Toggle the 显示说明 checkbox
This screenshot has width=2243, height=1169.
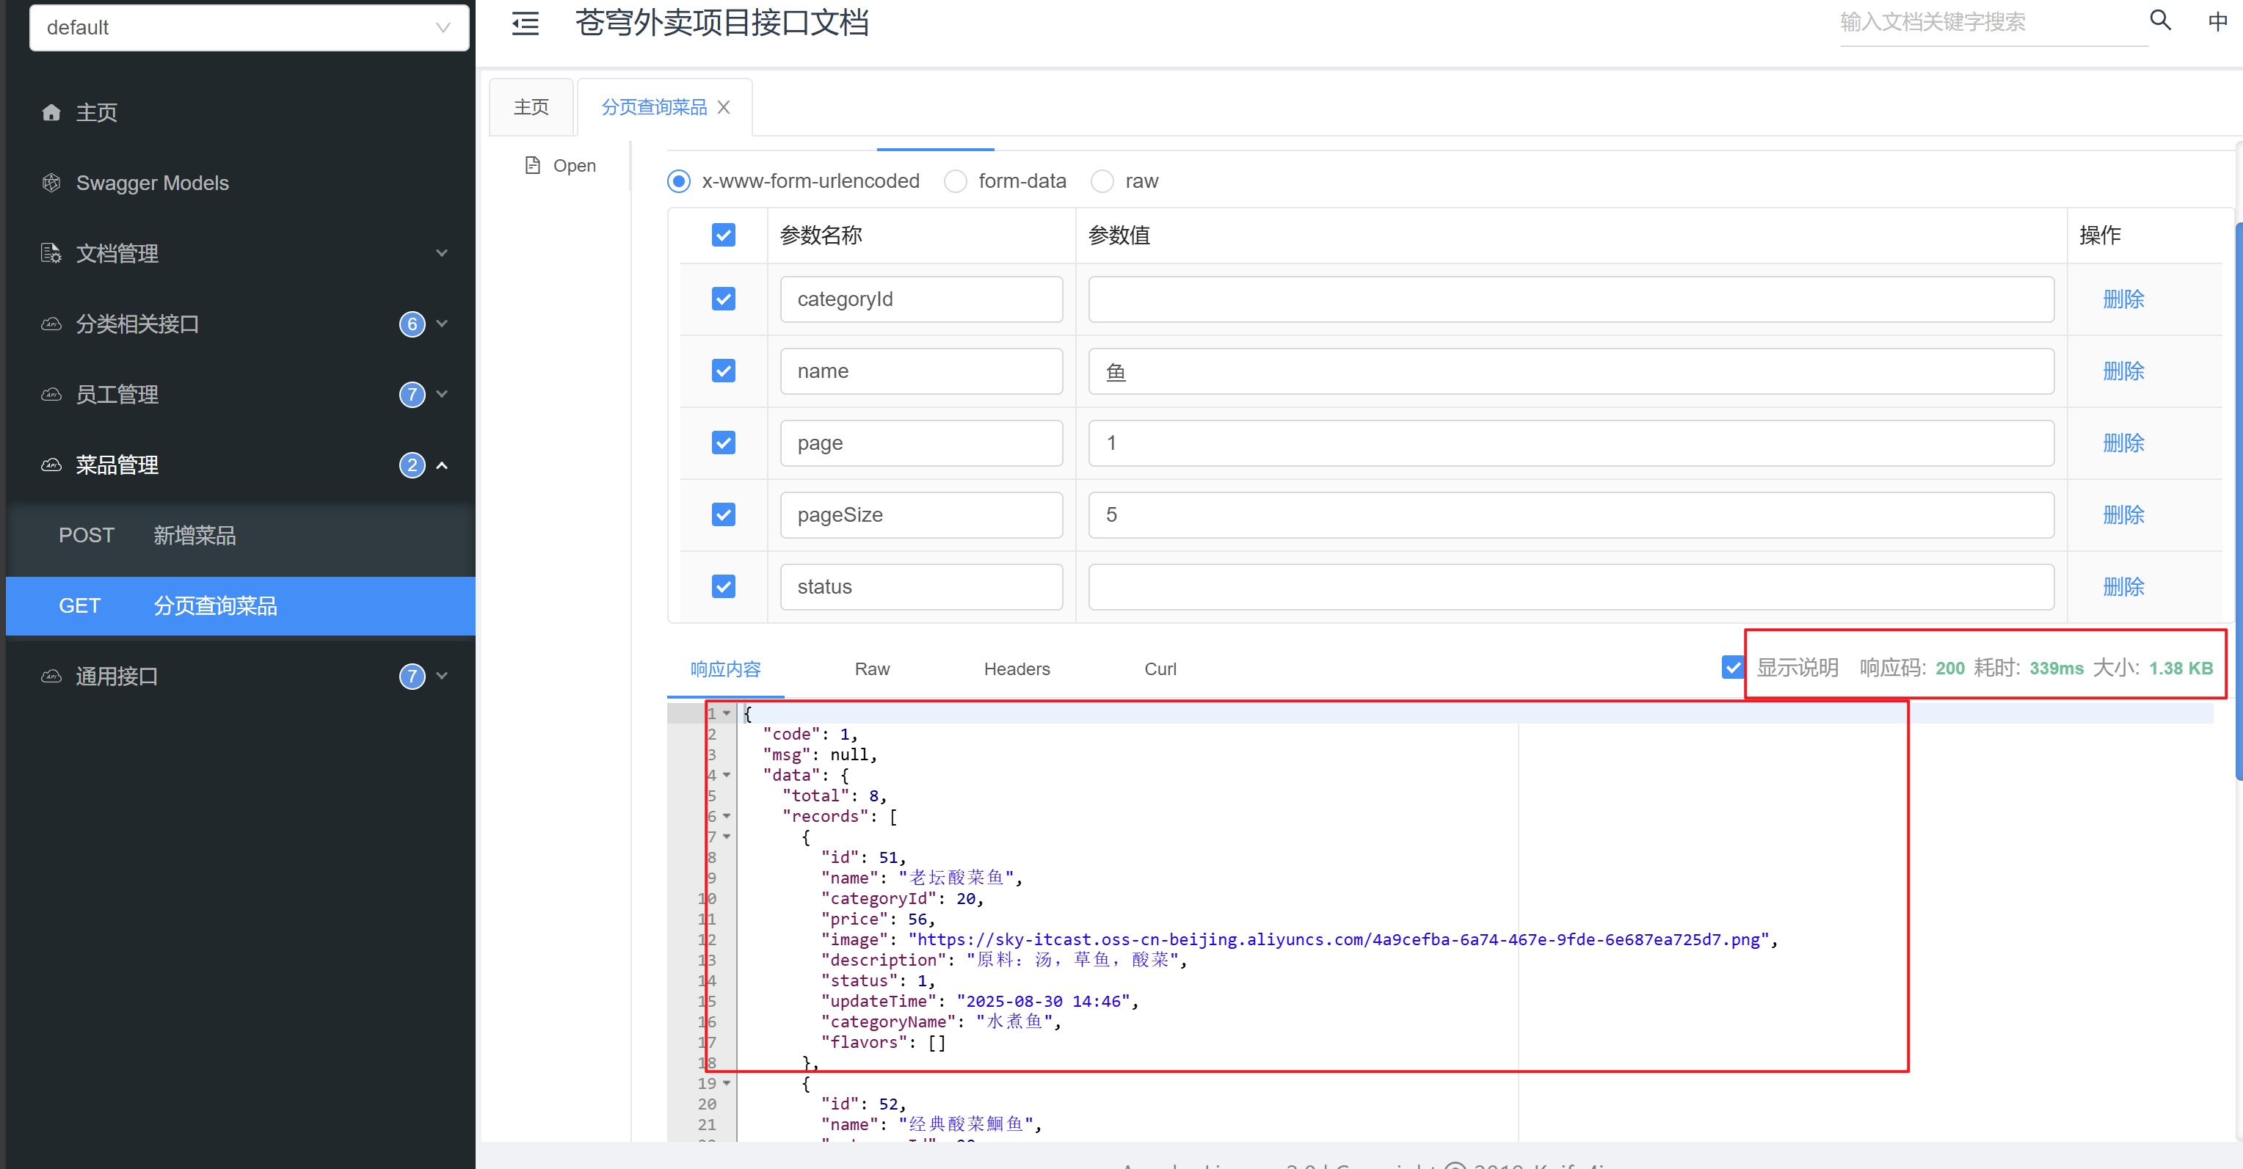[1732, 668]
